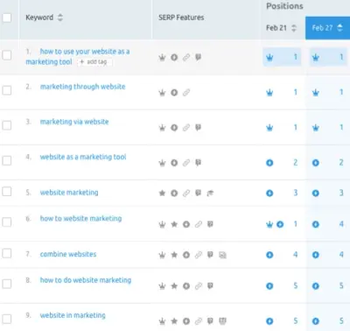Click Feb 21 reviews icon for 'website as a marketing tool'
The height and width of the screenshot is (331, 350).
tap(269, 163)
